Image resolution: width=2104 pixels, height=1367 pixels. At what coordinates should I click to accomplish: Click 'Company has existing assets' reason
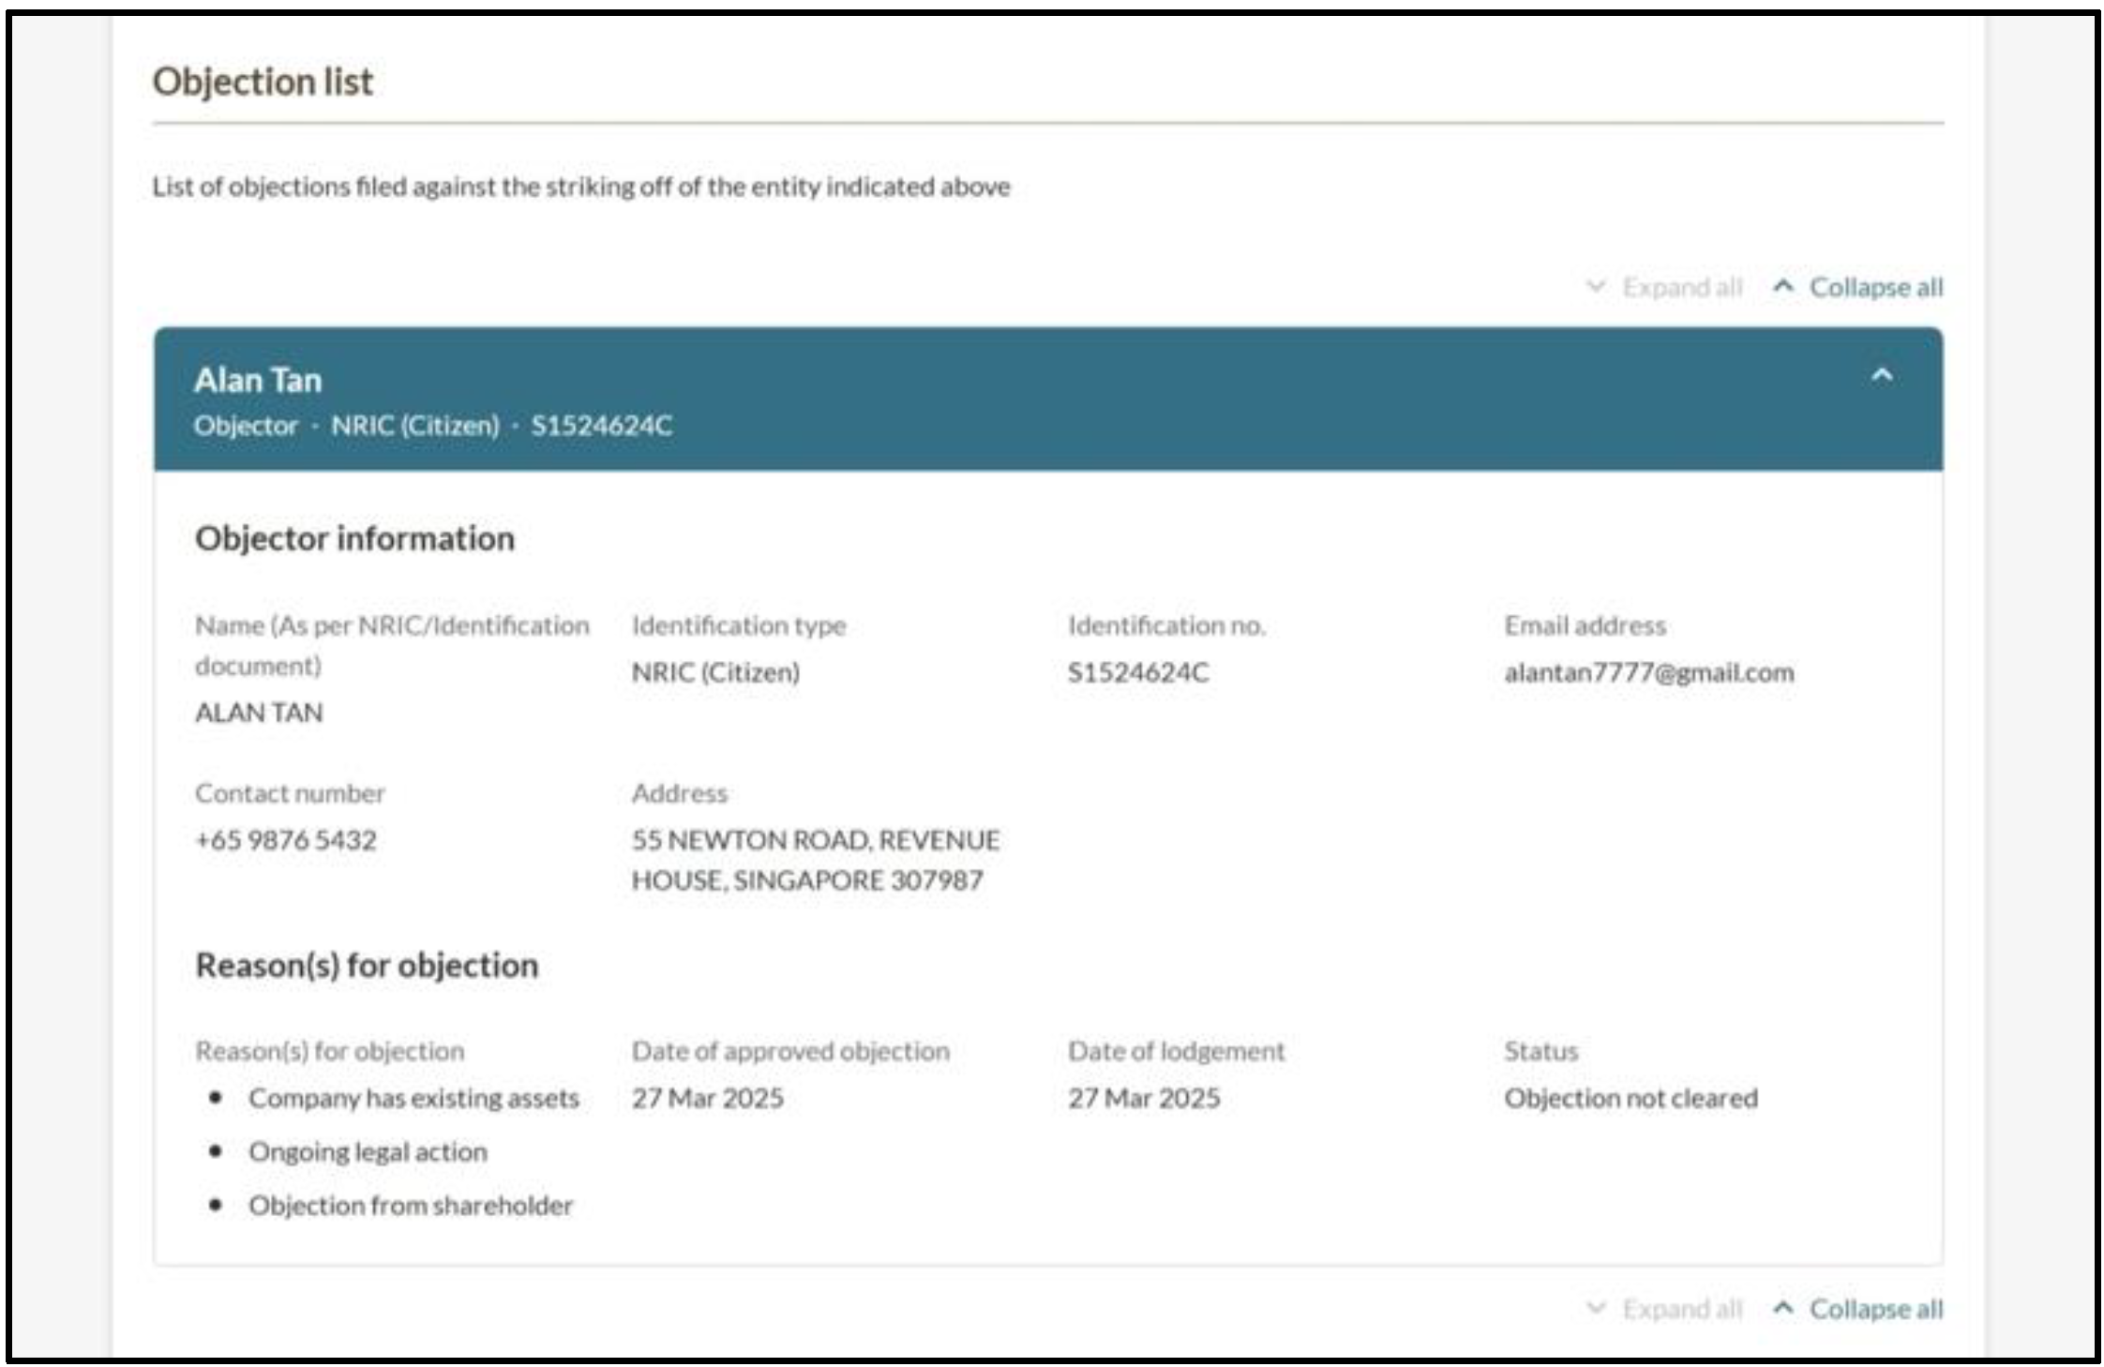pyautogui.click(x=413, y=1098)
